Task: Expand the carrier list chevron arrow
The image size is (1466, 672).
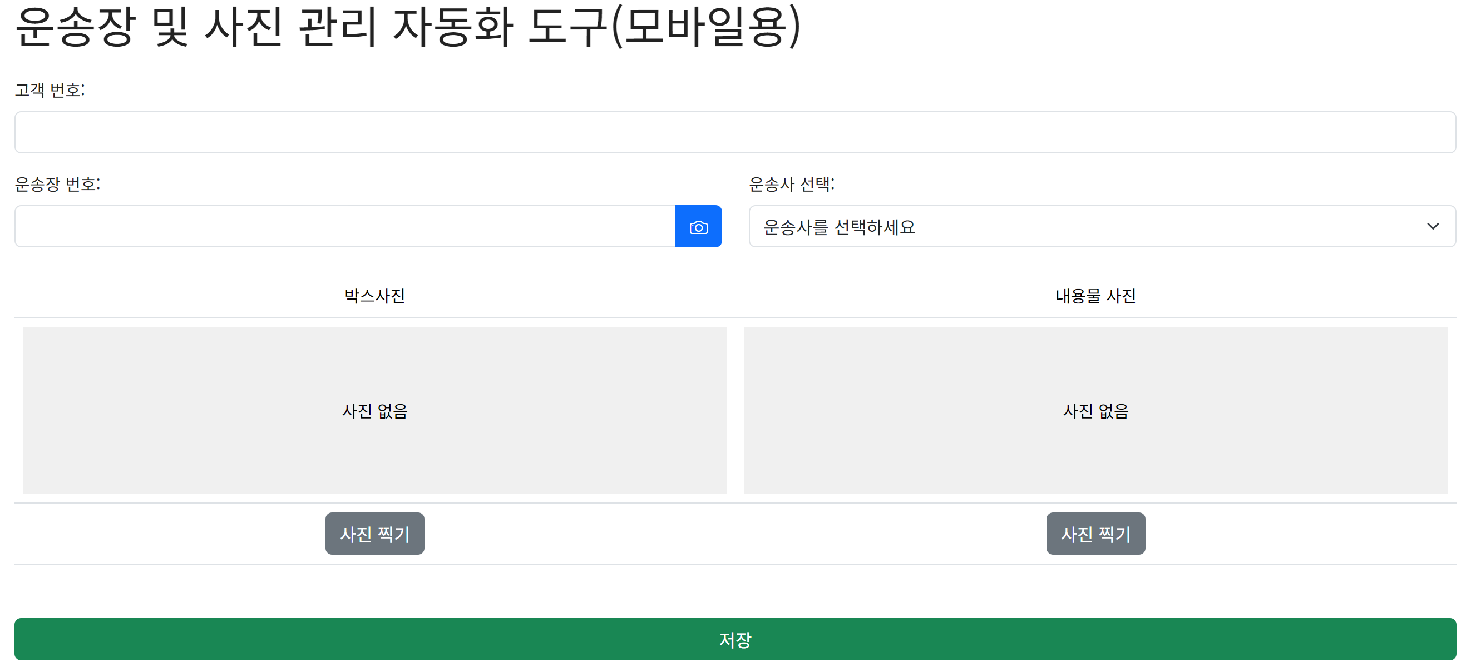Action: point(1433,226)
